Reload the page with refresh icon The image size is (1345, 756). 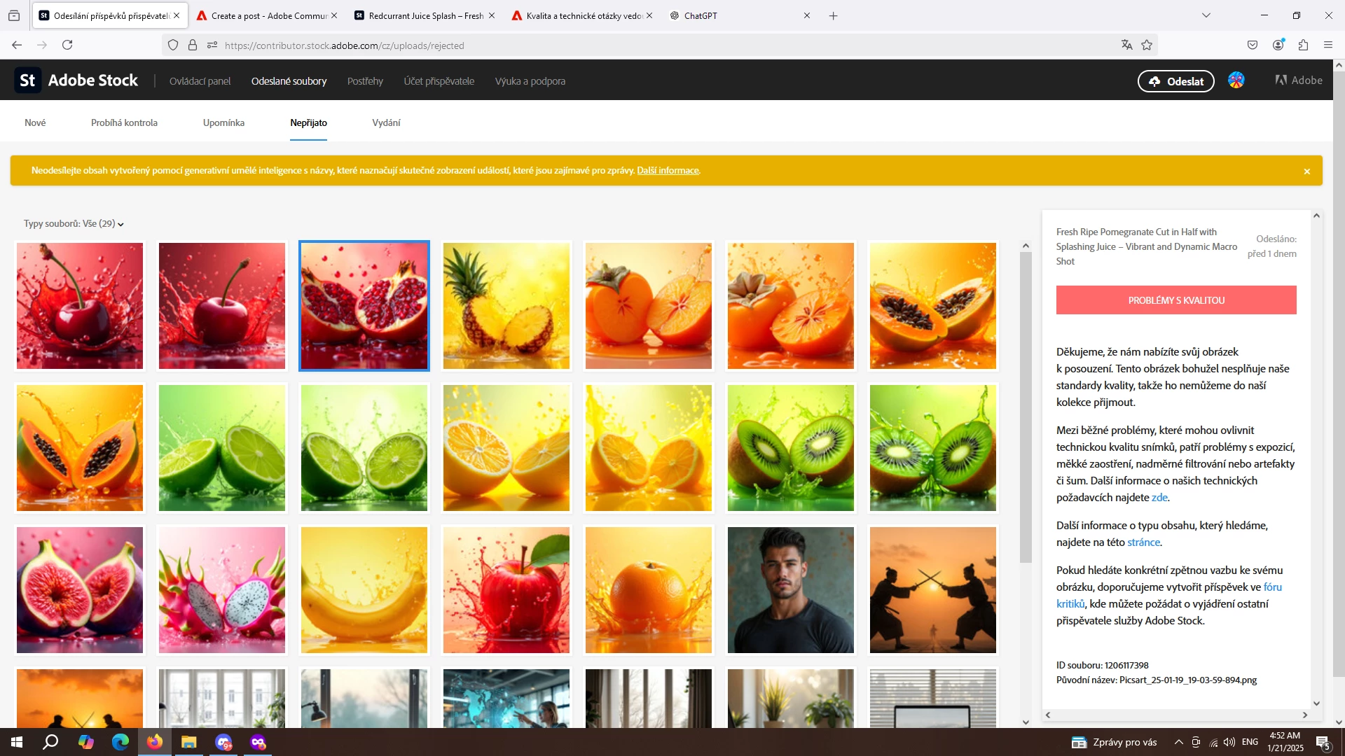pos(67,45)
